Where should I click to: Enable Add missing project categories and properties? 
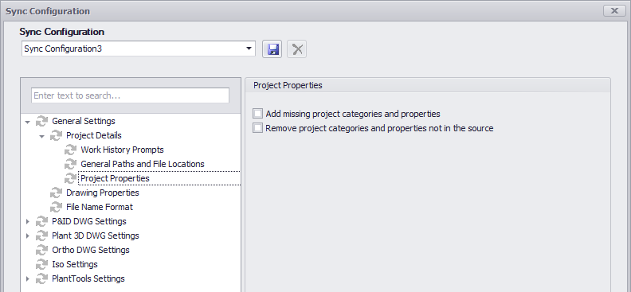[257, 114]
